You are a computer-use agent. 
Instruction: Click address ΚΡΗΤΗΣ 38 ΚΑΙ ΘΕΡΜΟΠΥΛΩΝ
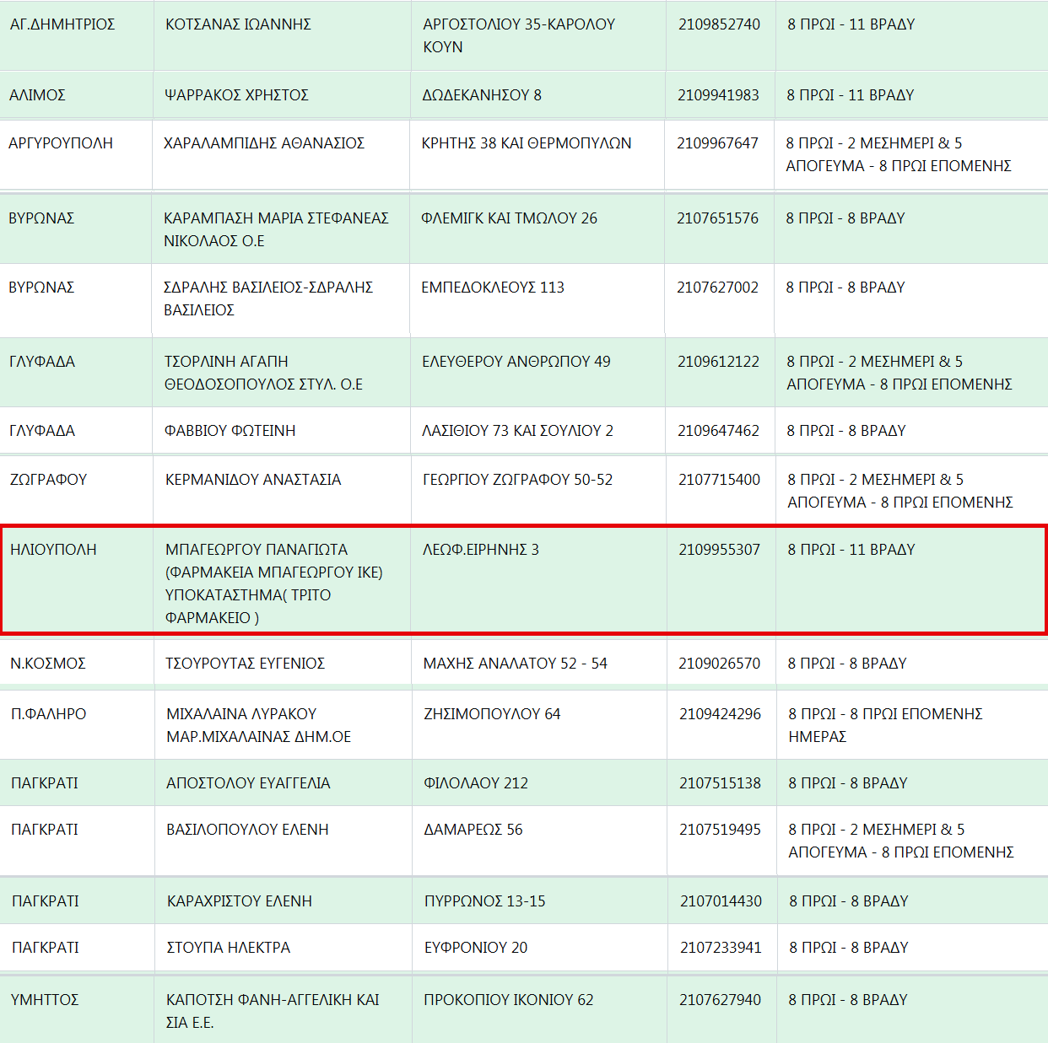pos(527,143)
